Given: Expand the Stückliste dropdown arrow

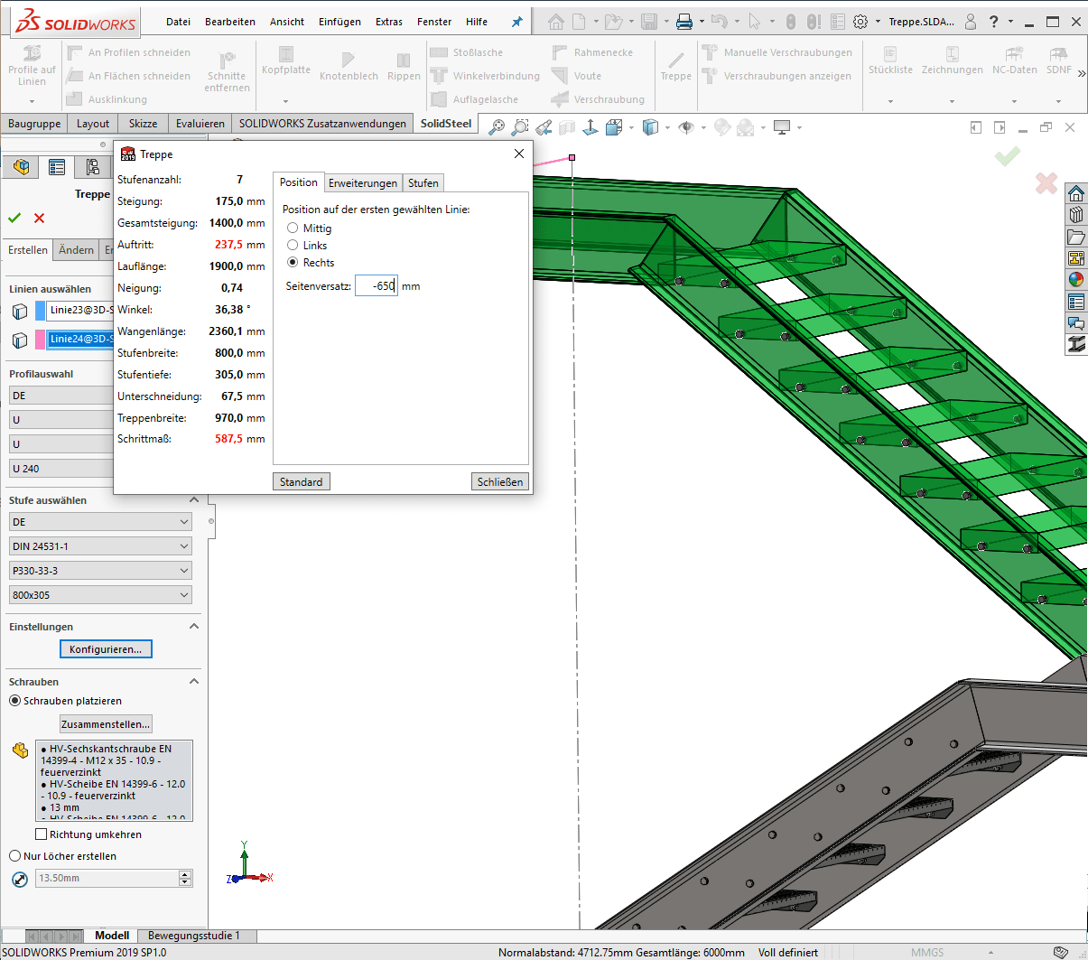Looking at the screenshot, I should pyautogui.click(x=890, y=101).
